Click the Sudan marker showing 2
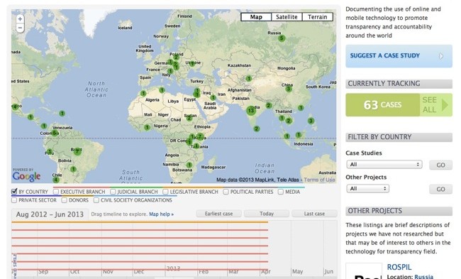The height and width of the screenshot is (279, 461). click(189, 118)
